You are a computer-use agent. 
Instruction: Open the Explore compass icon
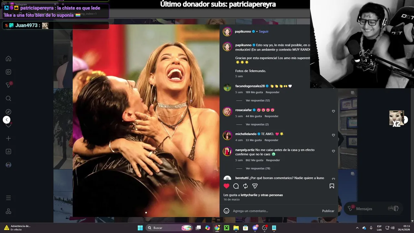click(8, 112)
